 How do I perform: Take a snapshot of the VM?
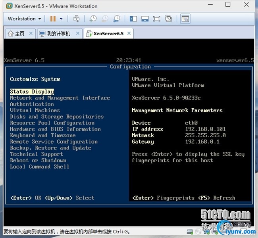93,19
